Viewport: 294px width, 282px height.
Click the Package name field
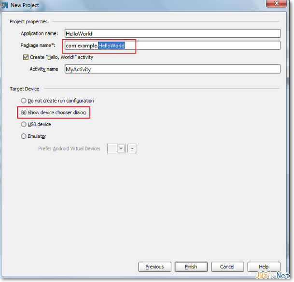[172, 45]
